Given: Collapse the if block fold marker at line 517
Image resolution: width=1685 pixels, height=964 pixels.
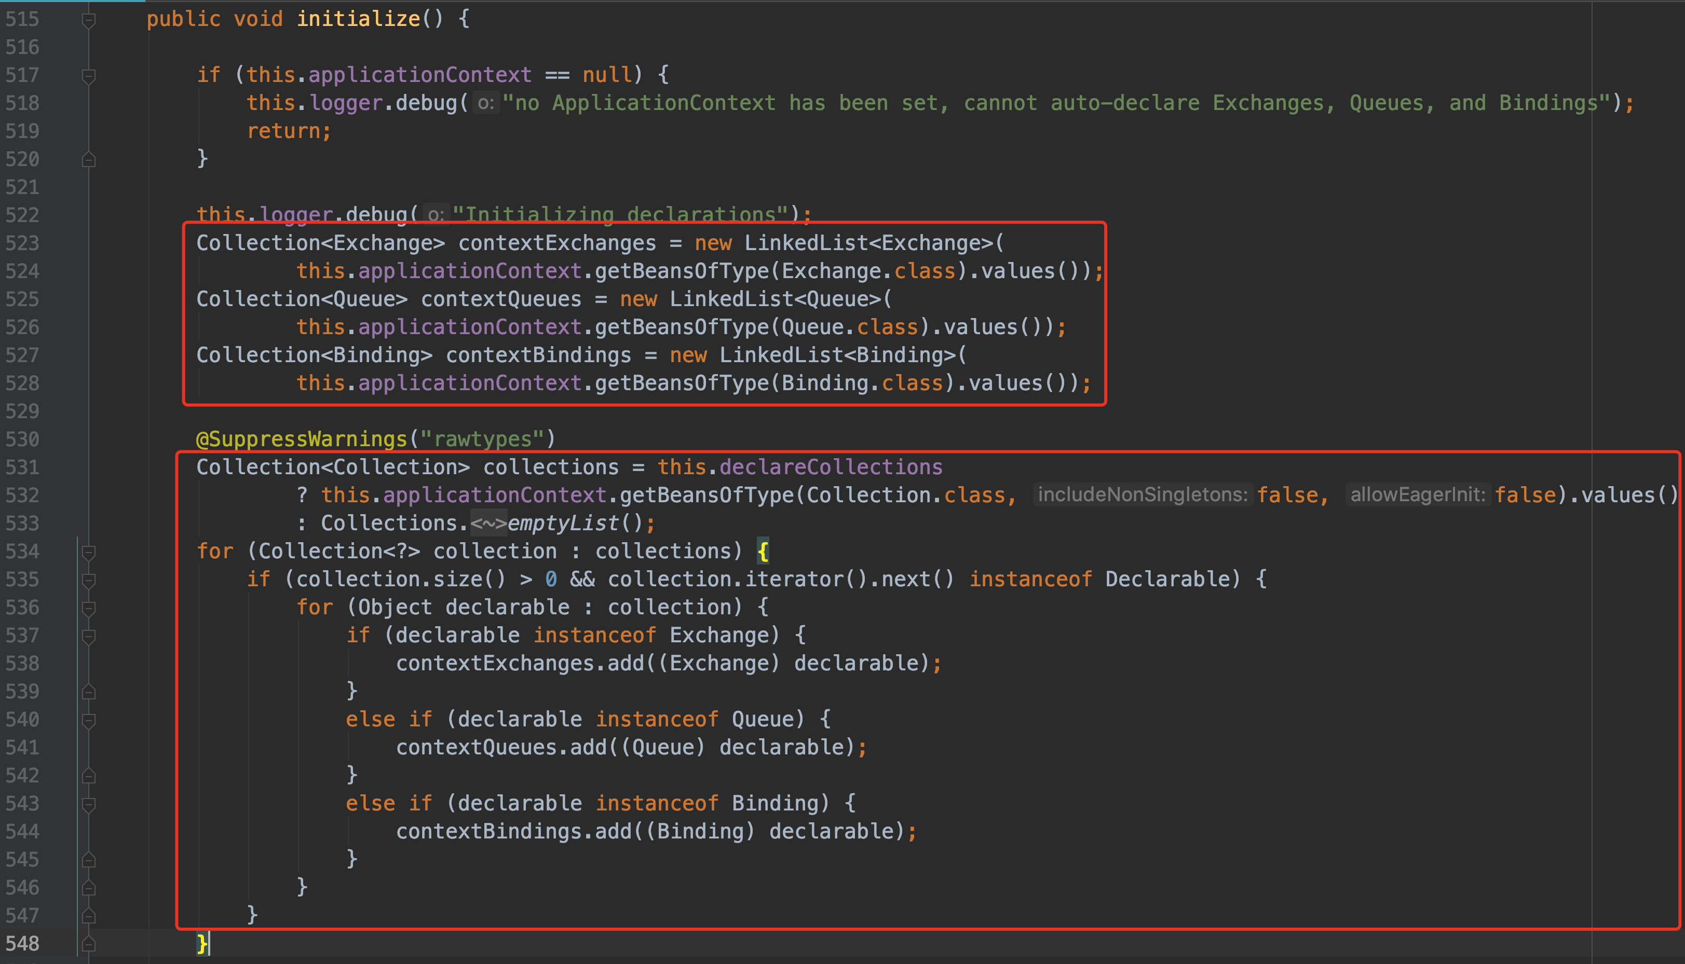Looking at the screenshot, I should point(88,76).
